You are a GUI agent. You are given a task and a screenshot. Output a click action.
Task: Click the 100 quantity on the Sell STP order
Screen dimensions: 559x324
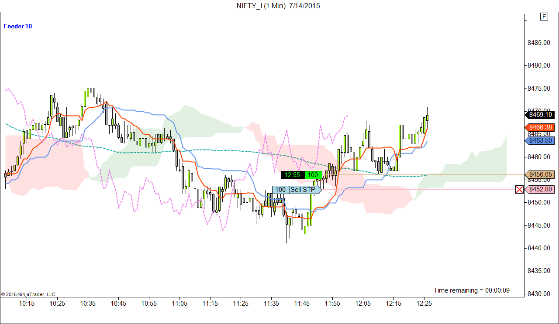[281, 190]
